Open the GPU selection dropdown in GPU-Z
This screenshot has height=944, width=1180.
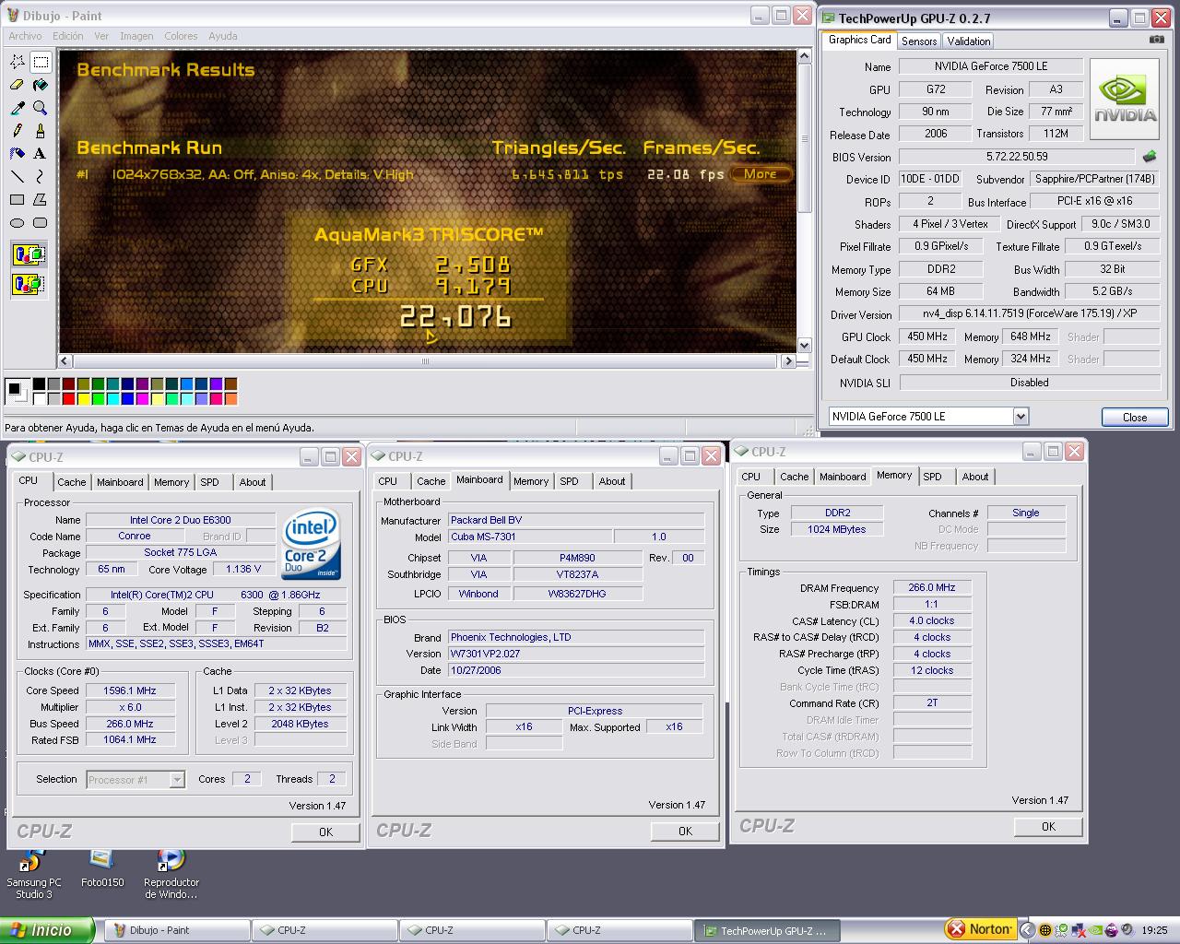click(x=1021, y=417)
